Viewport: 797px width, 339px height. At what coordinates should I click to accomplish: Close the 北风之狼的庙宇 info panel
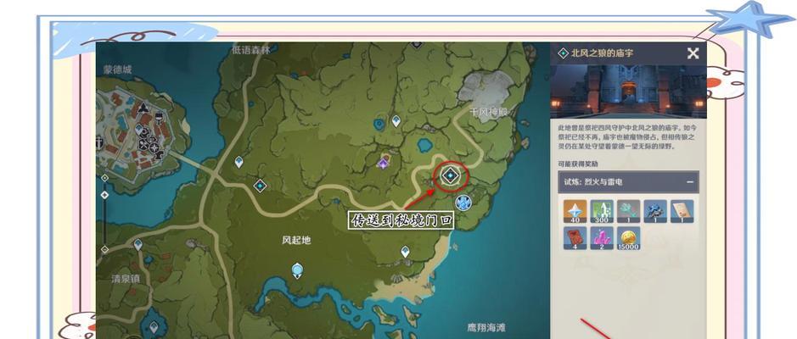[693, 53]
